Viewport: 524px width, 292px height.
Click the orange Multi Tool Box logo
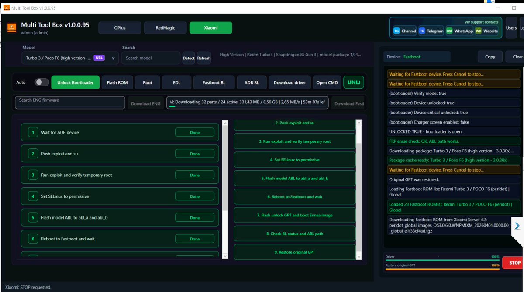pyautogui.click(x=12, y=29)
